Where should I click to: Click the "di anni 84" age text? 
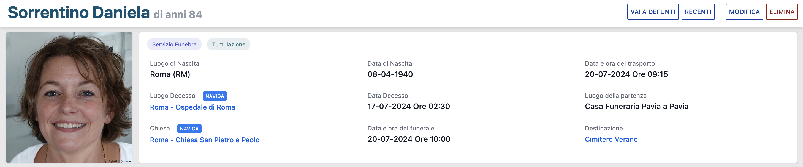tap(178, 14)
